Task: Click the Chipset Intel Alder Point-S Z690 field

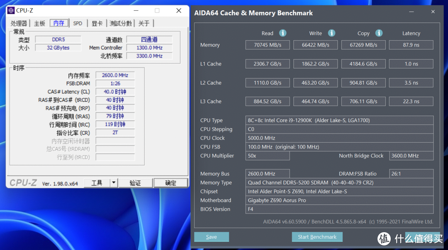Action: [339, 192]
